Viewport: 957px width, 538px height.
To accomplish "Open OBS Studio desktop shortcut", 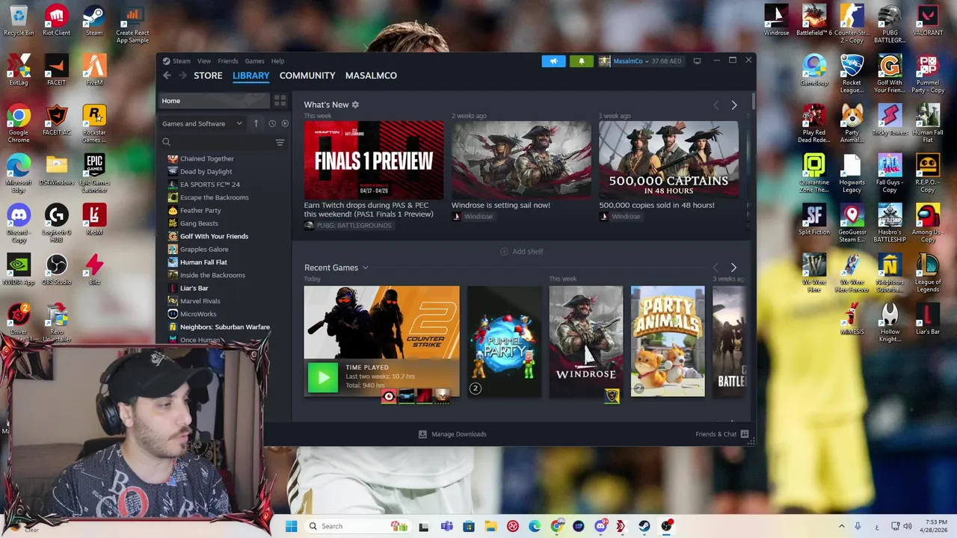I will tap(56, 270).
